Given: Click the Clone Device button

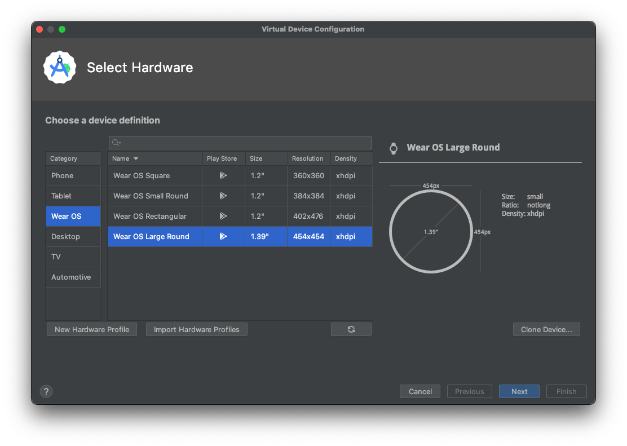Looking at the screenshot, I should 546,329.
